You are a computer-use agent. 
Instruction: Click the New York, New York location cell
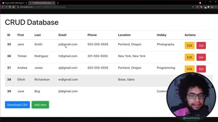tap(132, 56)
